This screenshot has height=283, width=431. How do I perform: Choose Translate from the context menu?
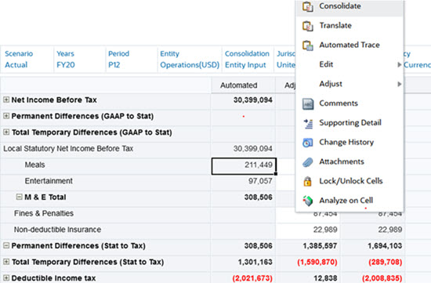(350, 26)
